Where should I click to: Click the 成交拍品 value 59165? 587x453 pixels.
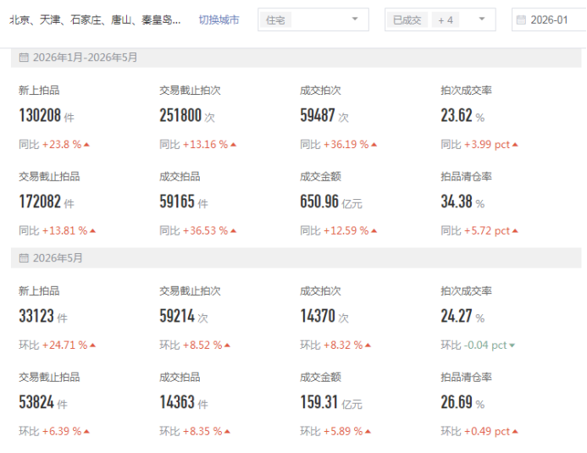[x=177, y=202]
